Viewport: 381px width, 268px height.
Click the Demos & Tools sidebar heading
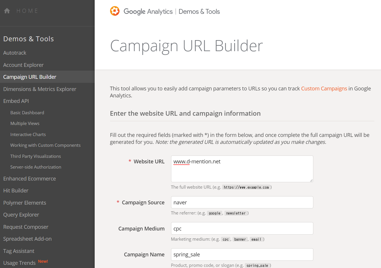pos(28,39)
